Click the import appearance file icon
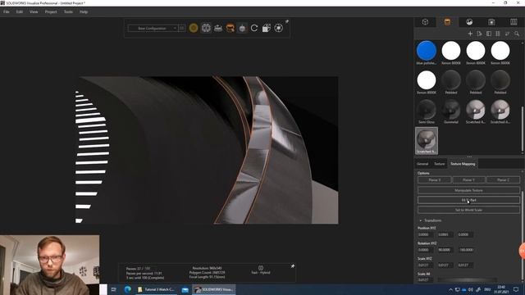 pyautogui.click(x=479, y=34)
